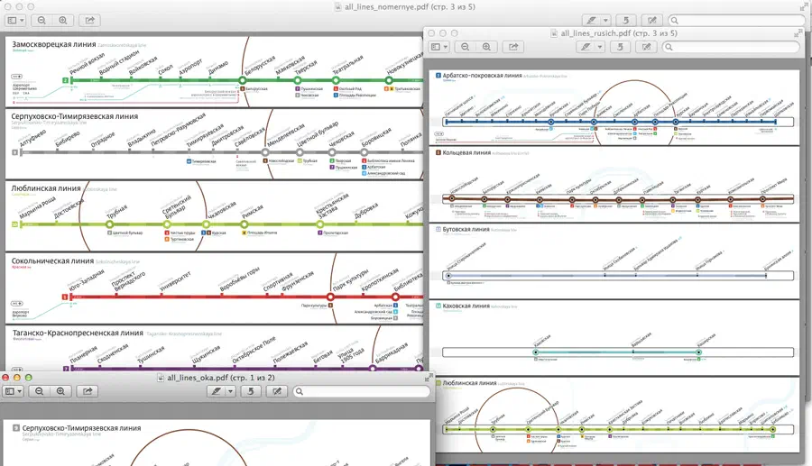The height and width of the screenshot is (466, 812).
Task: Open highlight color dropdown arrow in all_lines_oka.pdf window
Action: click(x=230, y=391)
